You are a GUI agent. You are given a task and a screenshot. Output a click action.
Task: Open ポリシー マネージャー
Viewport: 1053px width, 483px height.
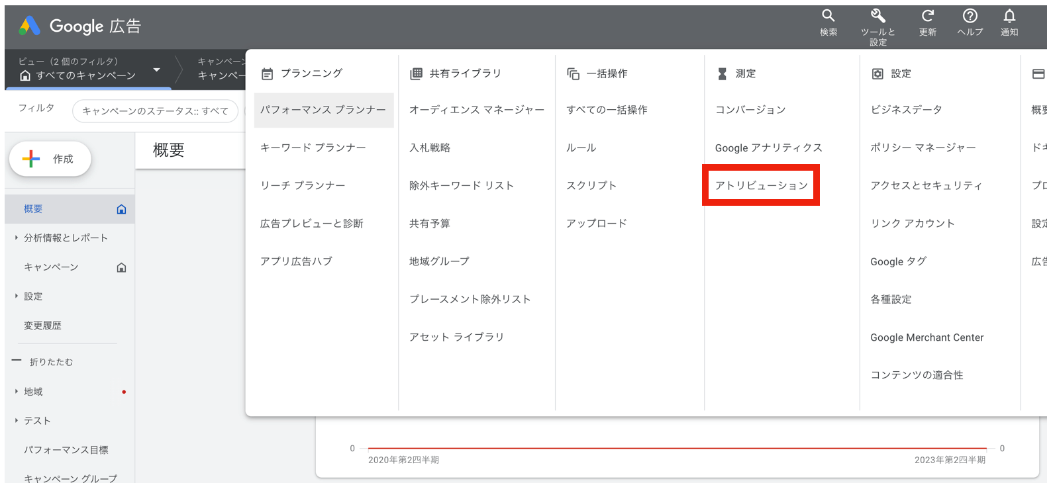pos(923,148)
